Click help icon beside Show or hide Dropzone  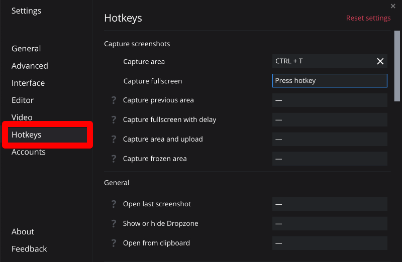[x=114, y=224]
